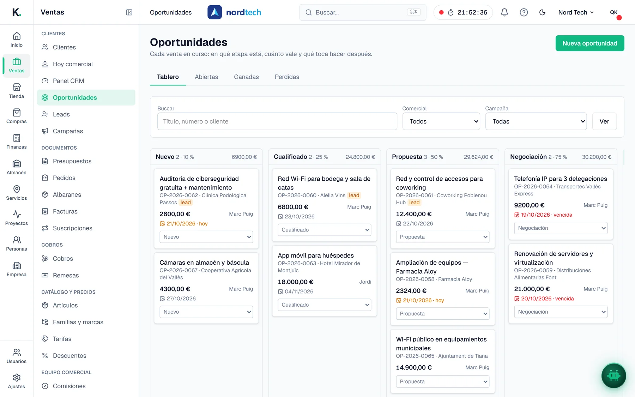Expand the Campaña filter dropdown
The width and height of the screenshot is (635, 397).
coord(536,121)
